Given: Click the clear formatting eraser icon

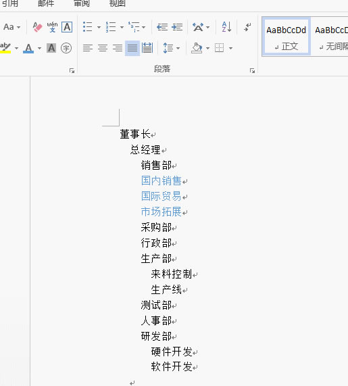Looking at the screenshot, I should pyautogui.click(x=37, y=27).
